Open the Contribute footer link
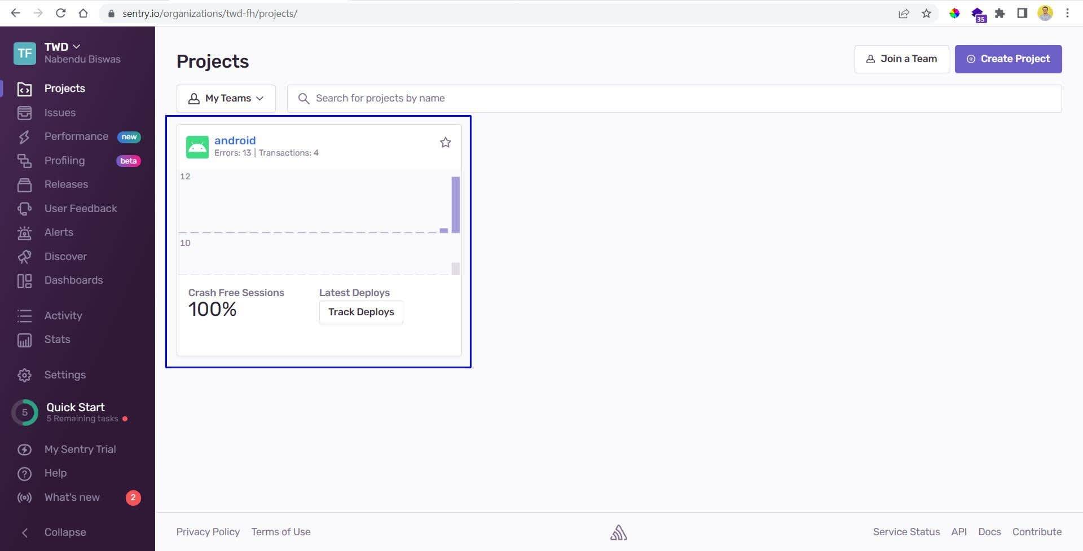The width and height of the screenshot is (1083, 551). coord(1037,532)
